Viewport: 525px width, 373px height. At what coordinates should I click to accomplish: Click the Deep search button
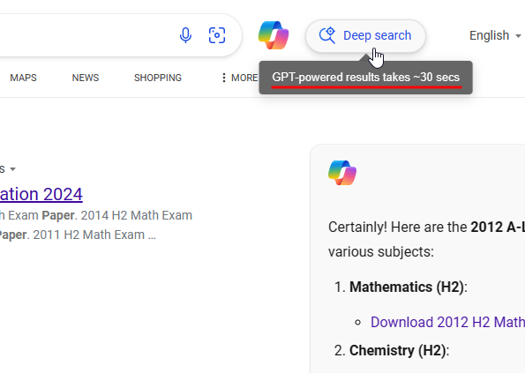pos(365,36)
